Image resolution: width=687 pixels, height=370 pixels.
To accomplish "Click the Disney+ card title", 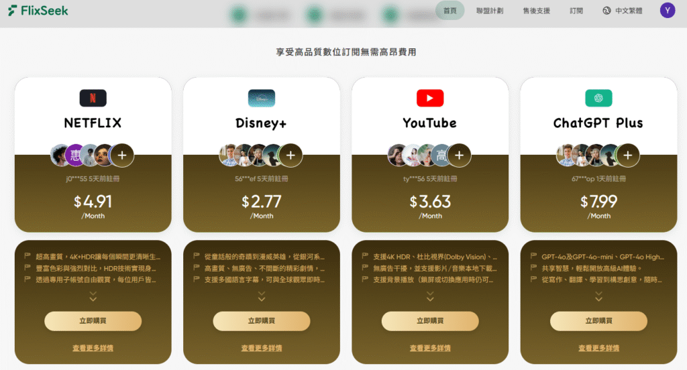I will [x=261, y=123].
